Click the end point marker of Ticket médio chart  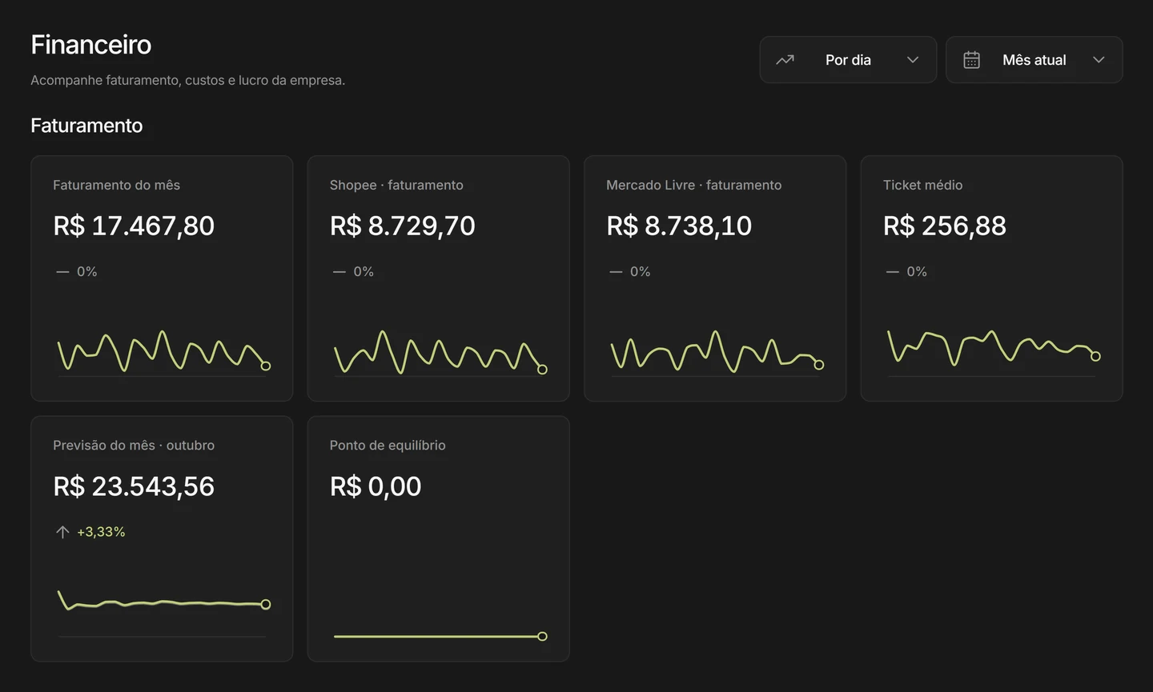tap(1095, 356)
